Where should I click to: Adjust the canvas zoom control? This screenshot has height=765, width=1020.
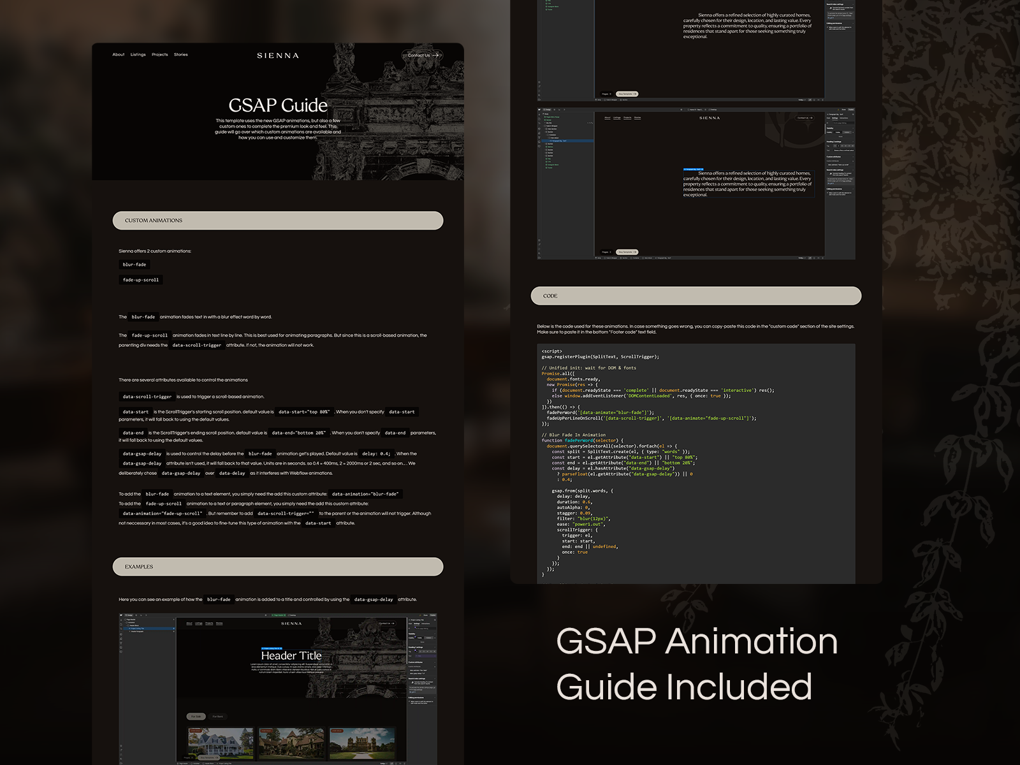[801, 257]
